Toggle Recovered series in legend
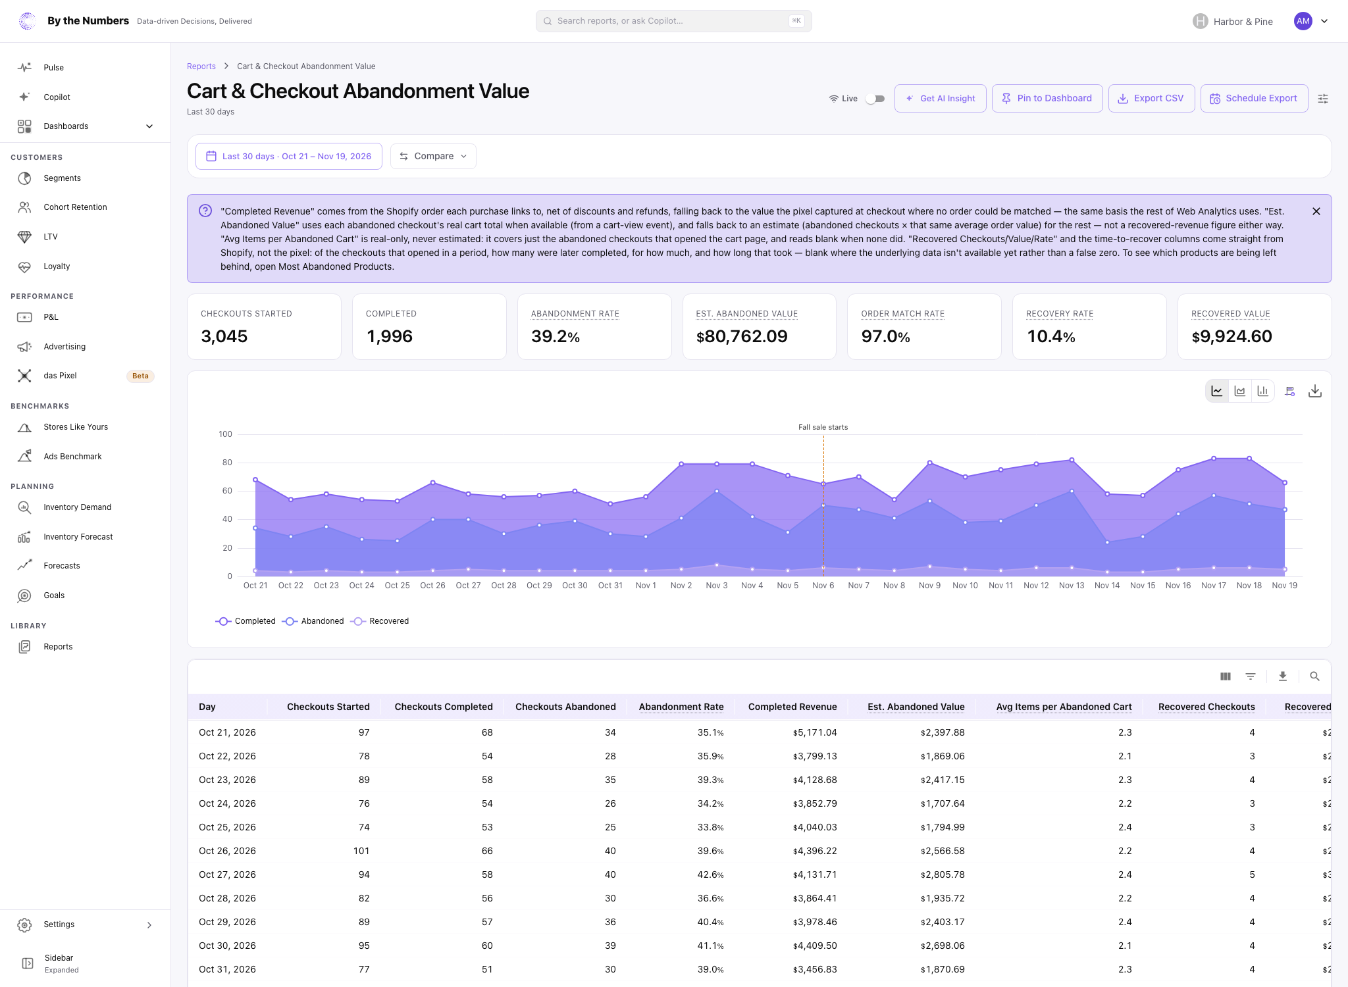The height and width of the screenshot is (987, 1348). (x=380, y=621)
